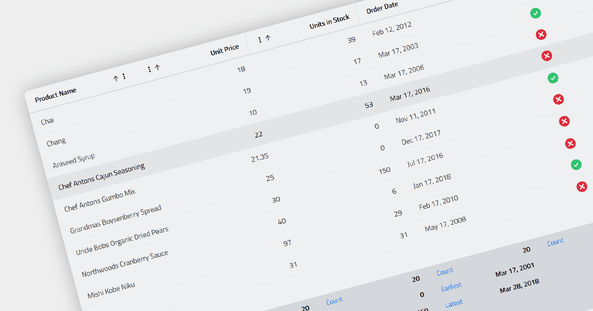Click the red X icon in the Aniseed Syrup row
593x311 pixels.
click(547, 56)
